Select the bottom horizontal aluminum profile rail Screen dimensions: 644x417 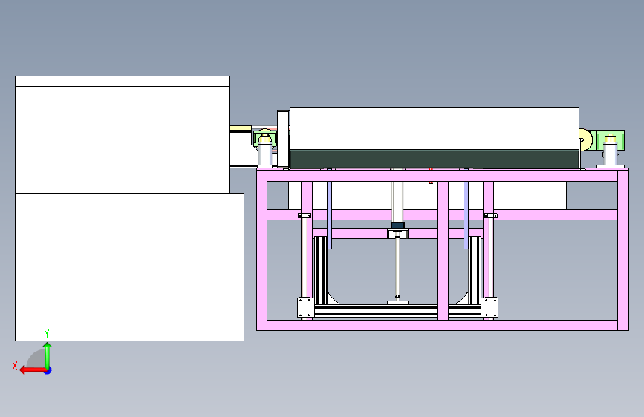point(397,310)
